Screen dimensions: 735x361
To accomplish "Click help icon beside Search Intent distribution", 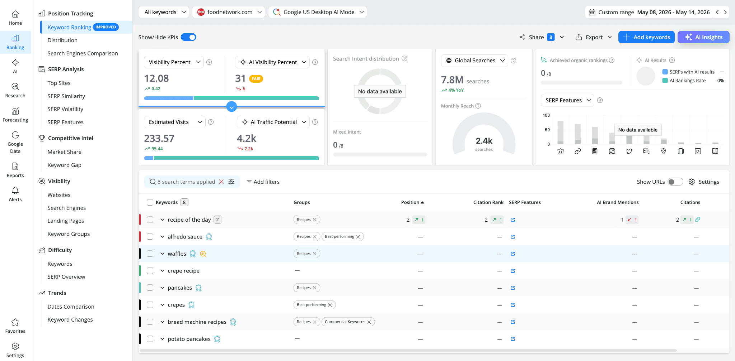I will click(404, 58).
